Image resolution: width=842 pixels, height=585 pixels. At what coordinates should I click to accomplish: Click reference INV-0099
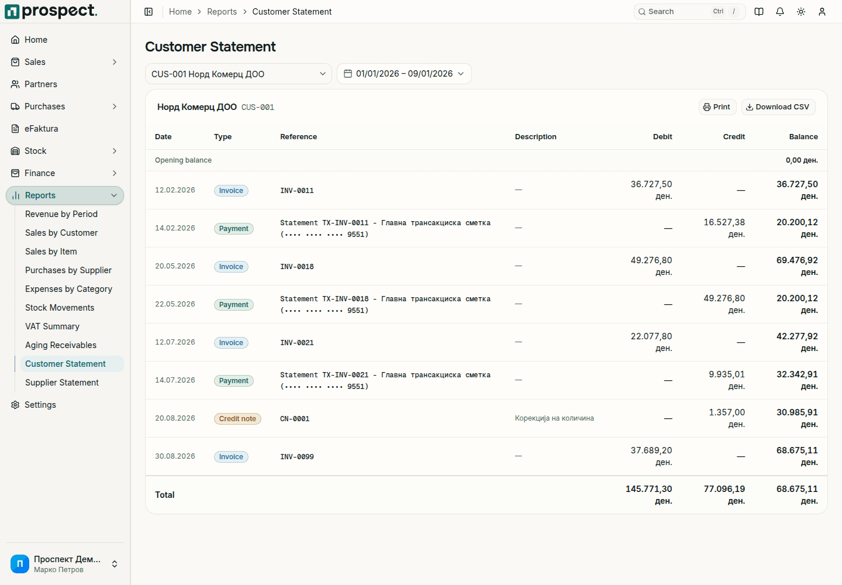coord(297,457)
